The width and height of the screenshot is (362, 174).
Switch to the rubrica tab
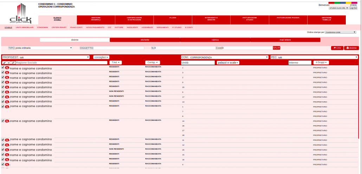click(215, 40)
